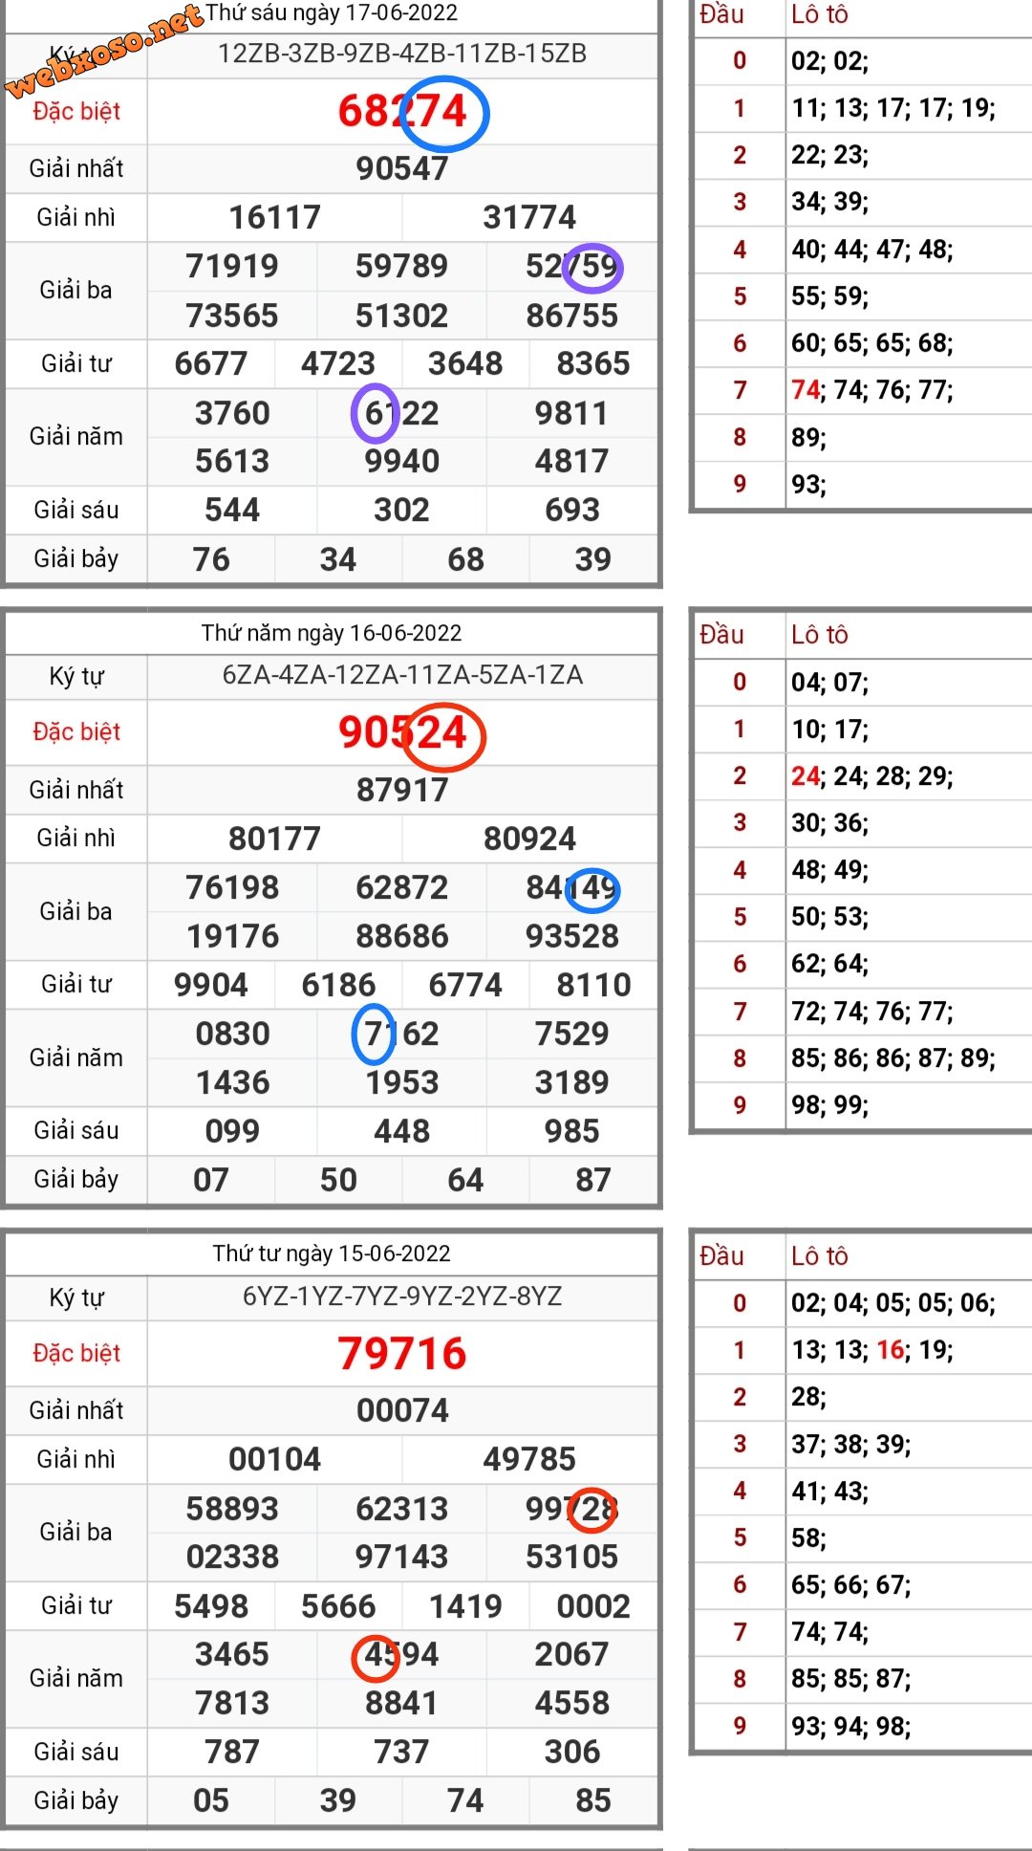Select second prize number 80177

coord(275,838)
